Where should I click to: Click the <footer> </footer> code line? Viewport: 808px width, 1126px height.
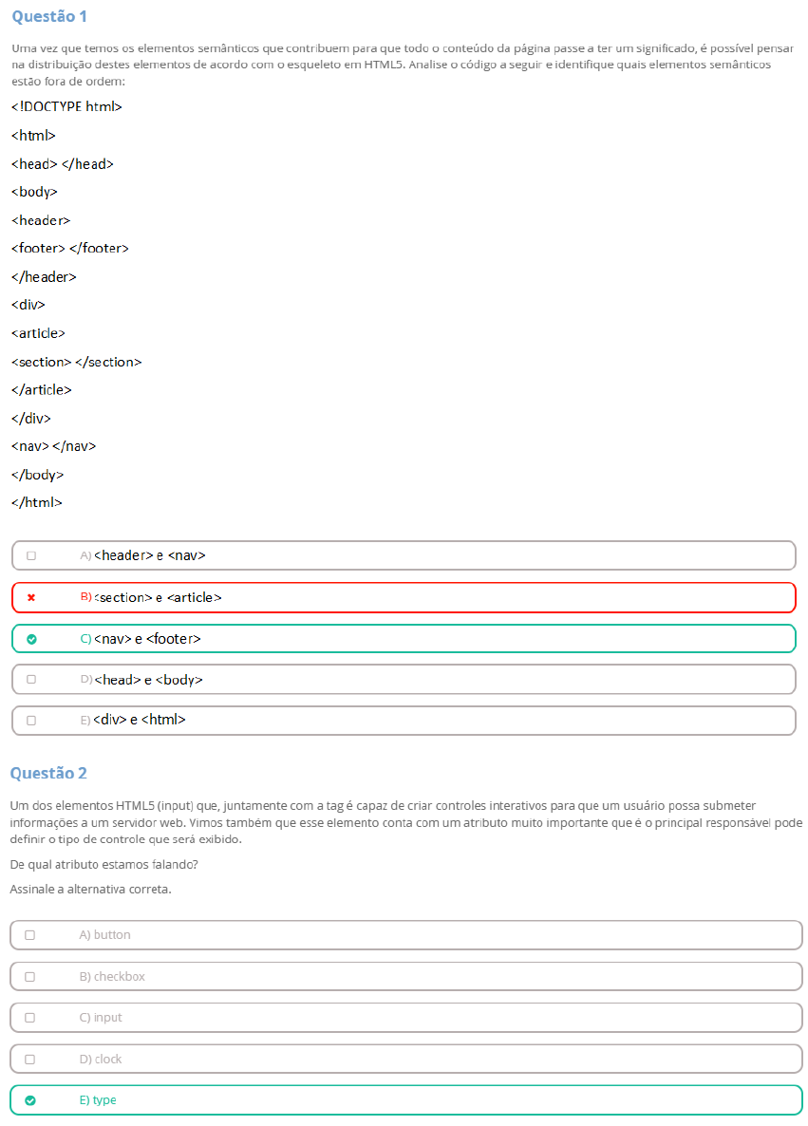point(69,249)
